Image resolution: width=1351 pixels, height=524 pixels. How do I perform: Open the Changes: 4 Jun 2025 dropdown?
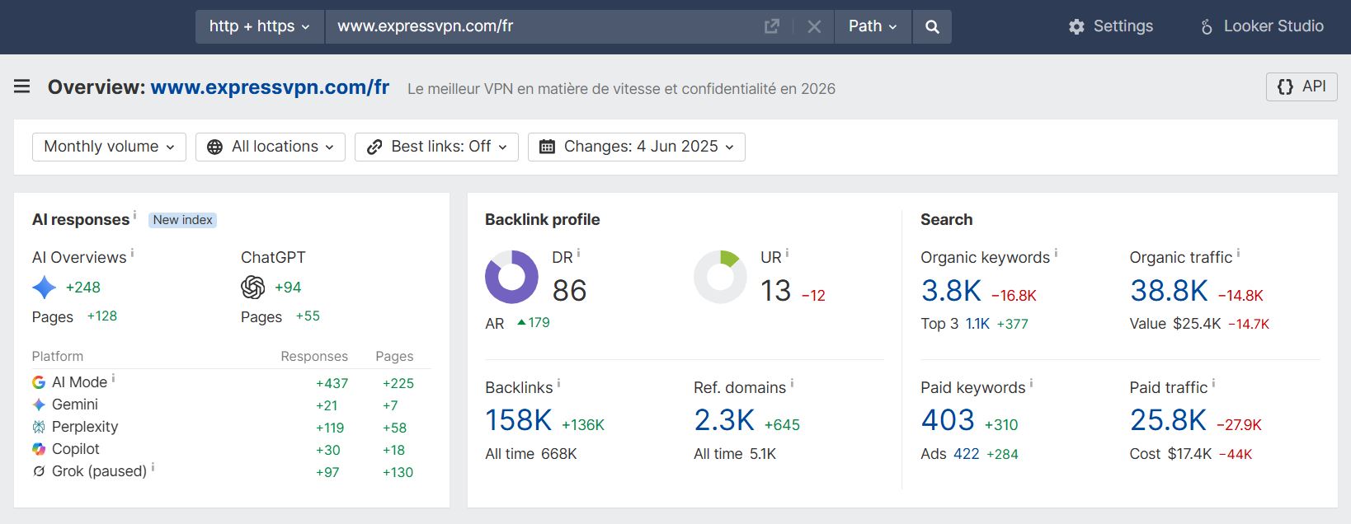(637, 147)
